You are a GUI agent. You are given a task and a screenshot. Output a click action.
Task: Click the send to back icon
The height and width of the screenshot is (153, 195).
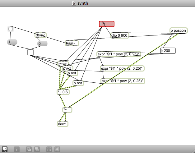click(37, 149)
